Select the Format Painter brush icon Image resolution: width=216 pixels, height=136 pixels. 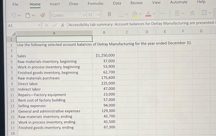click(x=43, y=15)
